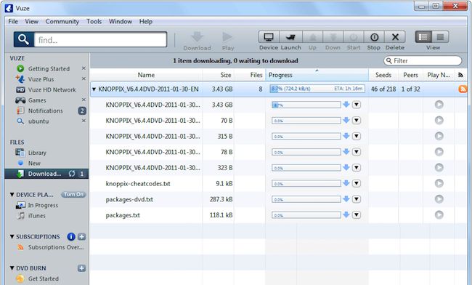Collapse the DVD BURN section

coord(12,268)
